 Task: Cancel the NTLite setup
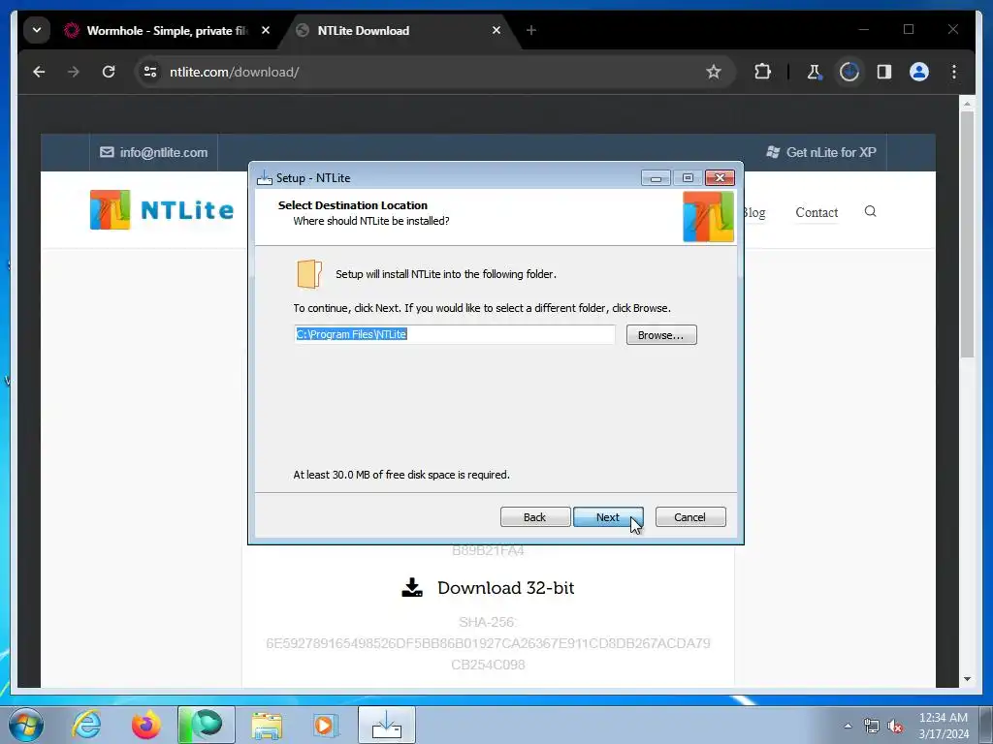click(690, 517)
